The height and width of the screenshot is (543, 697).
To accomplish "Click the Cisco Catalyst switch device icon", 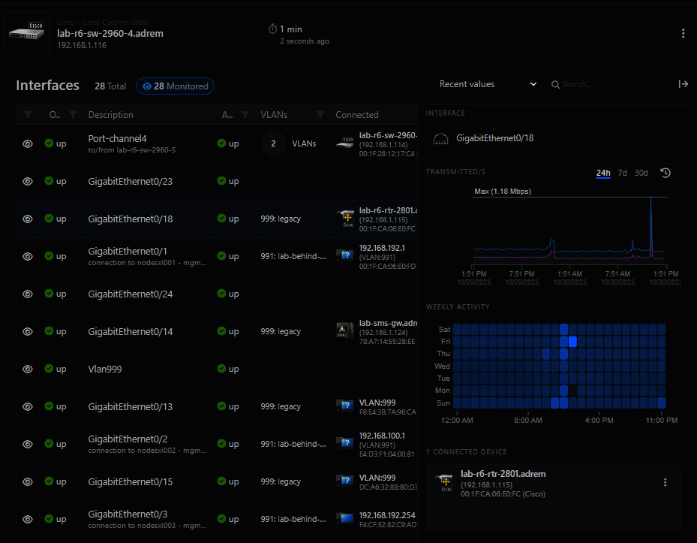I will pyautogui.click(x=27, y=34).
